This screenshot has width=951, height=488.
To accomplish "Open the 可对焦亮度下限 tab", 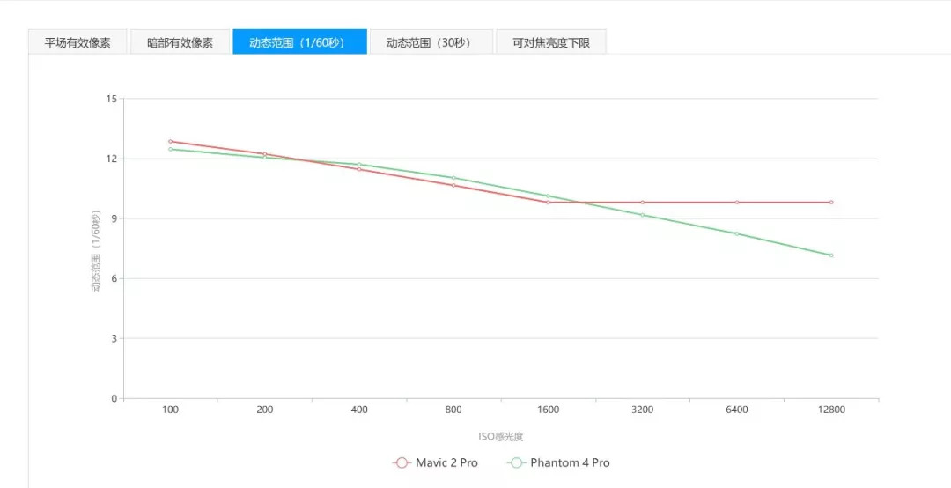I will pos(551,42).
